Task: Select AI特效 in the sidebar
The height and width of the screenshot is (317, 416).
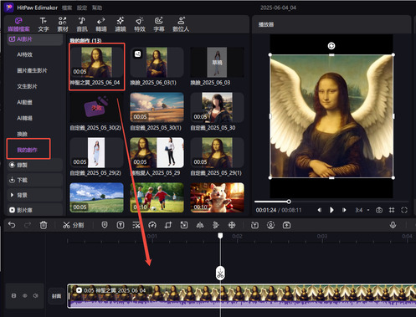Action: (x=24, y=54)
